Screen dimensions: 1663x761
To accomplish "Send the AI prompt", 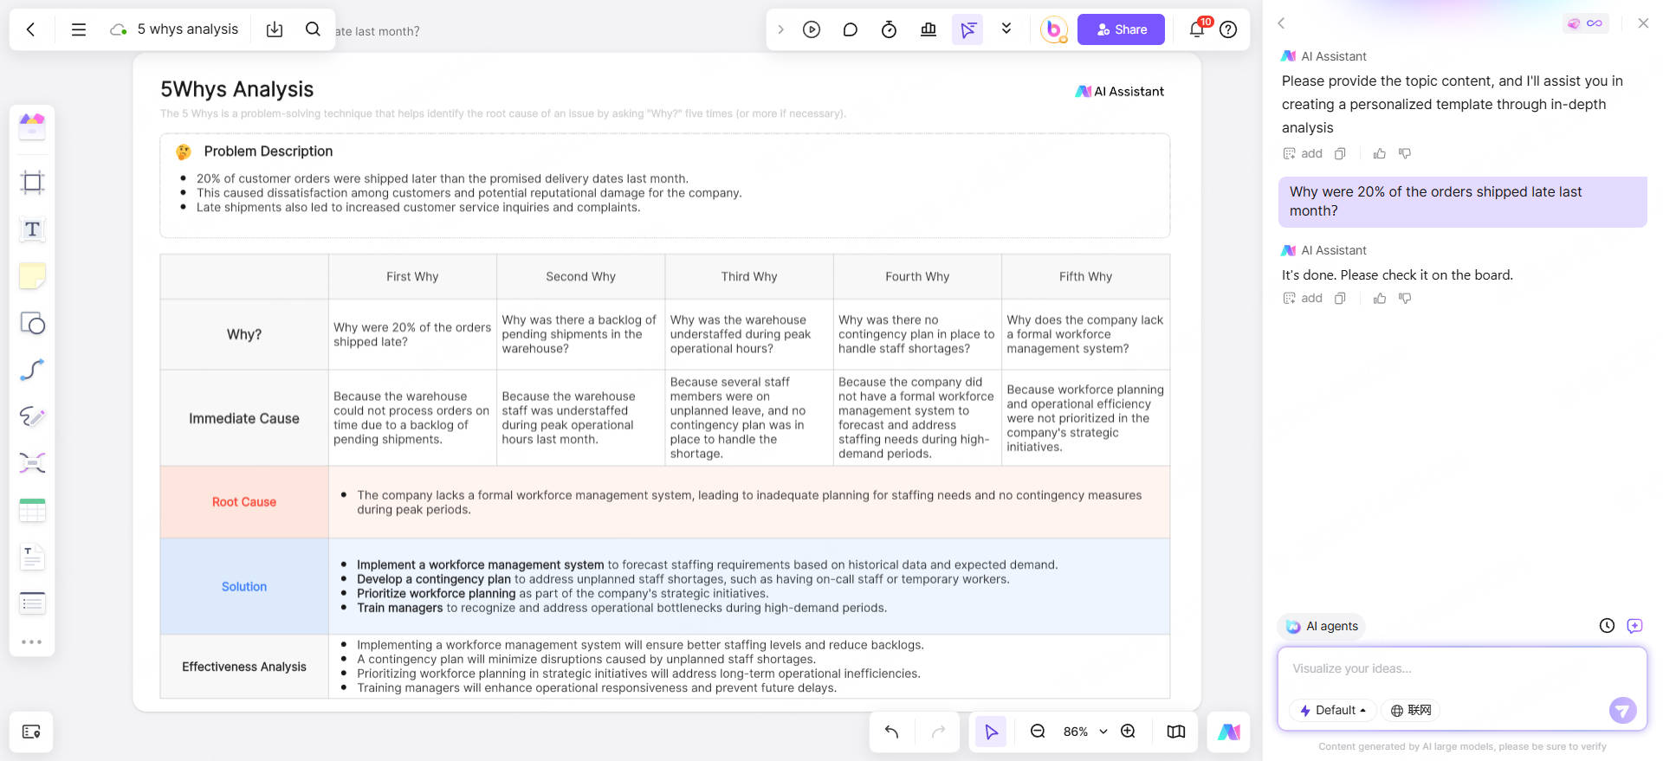I will [1622, 710].
